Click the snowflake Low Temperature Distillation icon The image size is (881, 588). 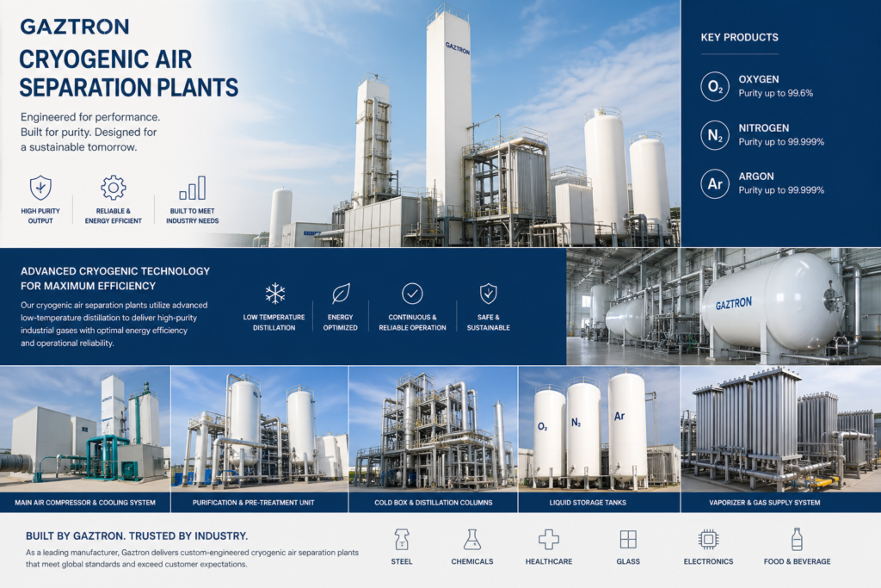coord(274,294)
